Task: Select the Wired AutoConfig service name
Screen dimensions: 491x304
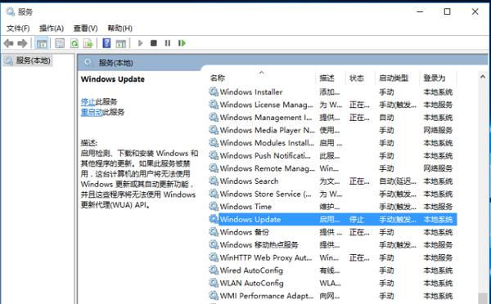Action: tap(251, 270)
